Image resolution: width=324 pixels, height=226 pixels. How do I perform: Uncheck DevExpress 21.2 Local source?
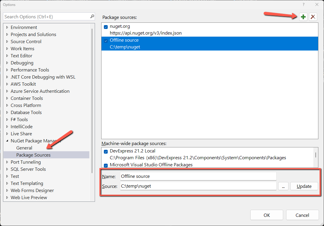(x=106, y=151)
